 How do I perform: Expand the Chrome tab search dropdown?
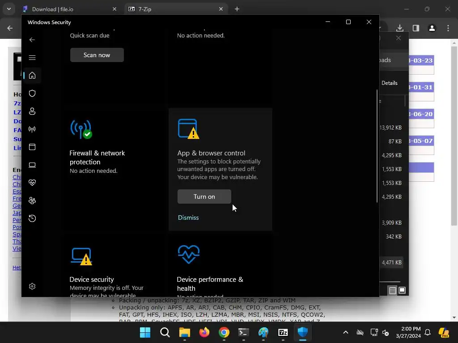9,9
